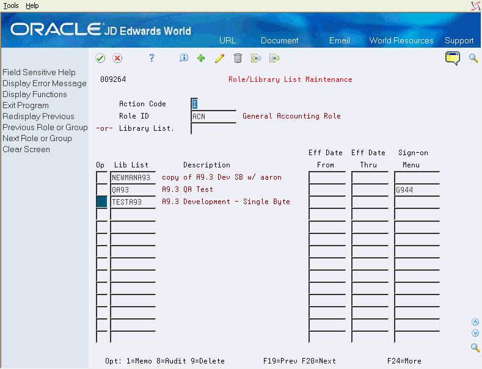Click the previous record export icon
The image size is (482, 369).
coord(256,58)
